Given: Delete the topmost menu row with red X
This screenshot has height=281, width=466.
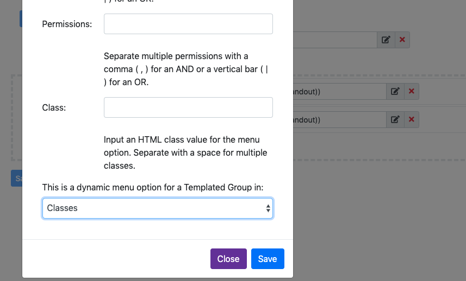Looking at the screenshot, I should [x=402, y=40].
